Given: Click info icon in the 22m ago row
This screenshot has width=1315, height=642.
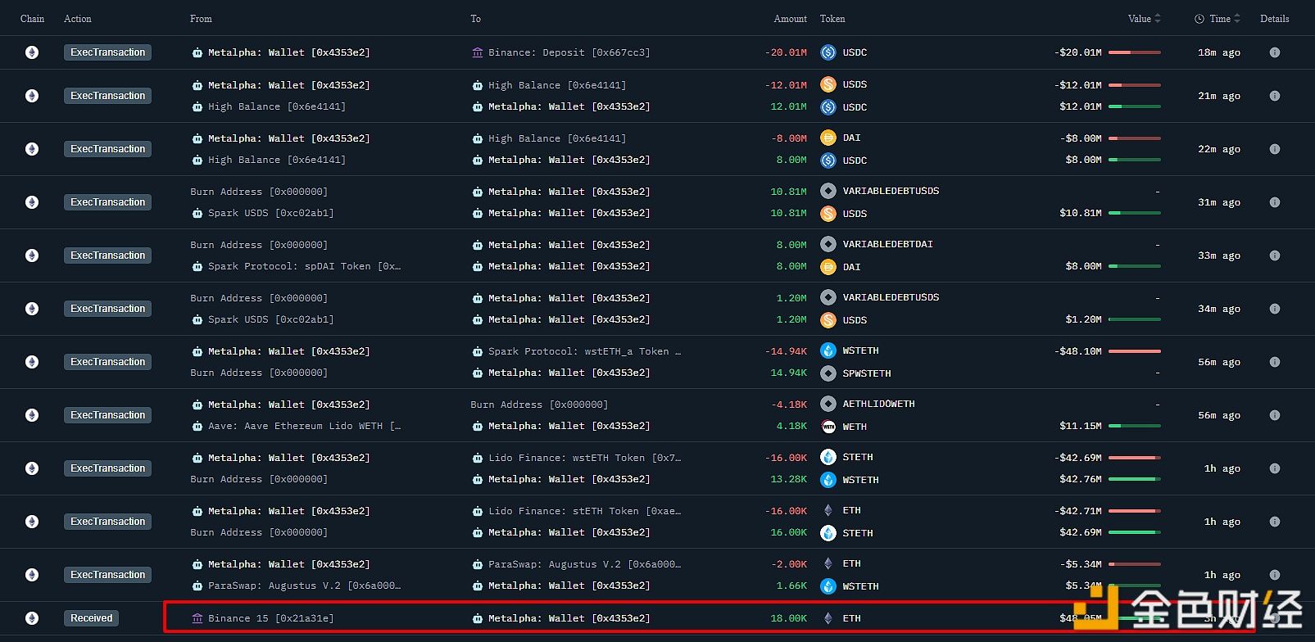Looking at the screenshot, I should pyautogui.click(x=1274, y=149).
